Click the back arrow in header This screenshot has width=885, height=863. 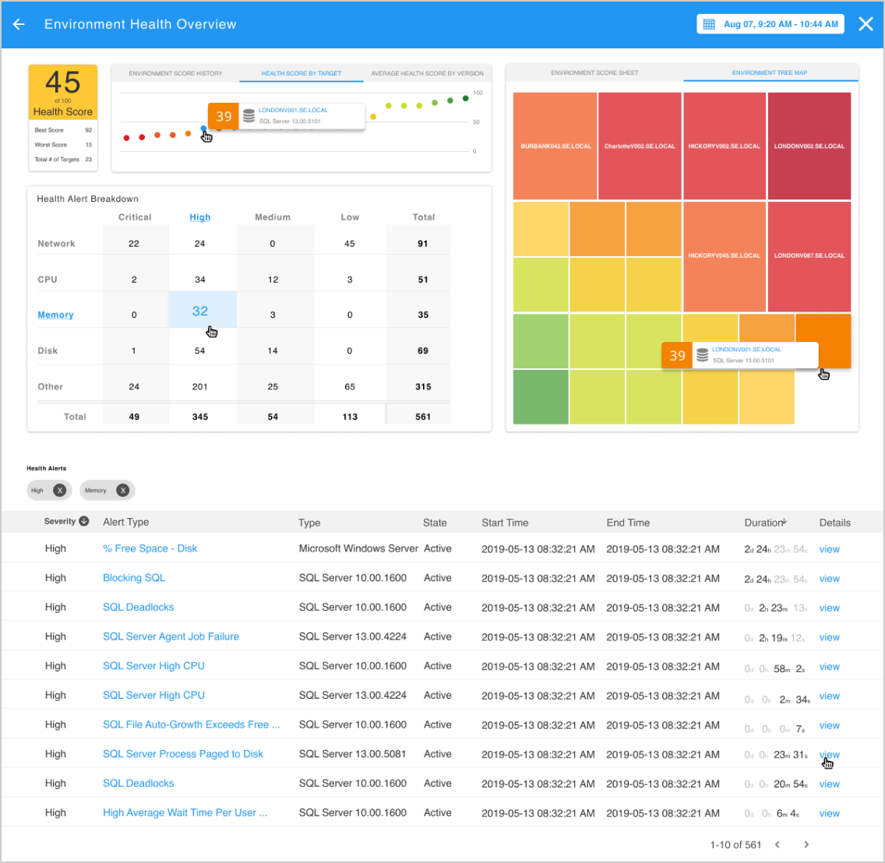[19, 24]
